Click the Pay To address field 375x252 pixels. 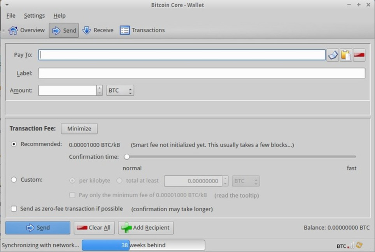click(182, 55)
